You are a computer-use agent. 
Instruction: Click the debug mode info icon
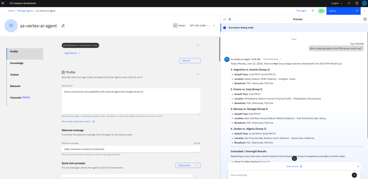coord(225,28)
